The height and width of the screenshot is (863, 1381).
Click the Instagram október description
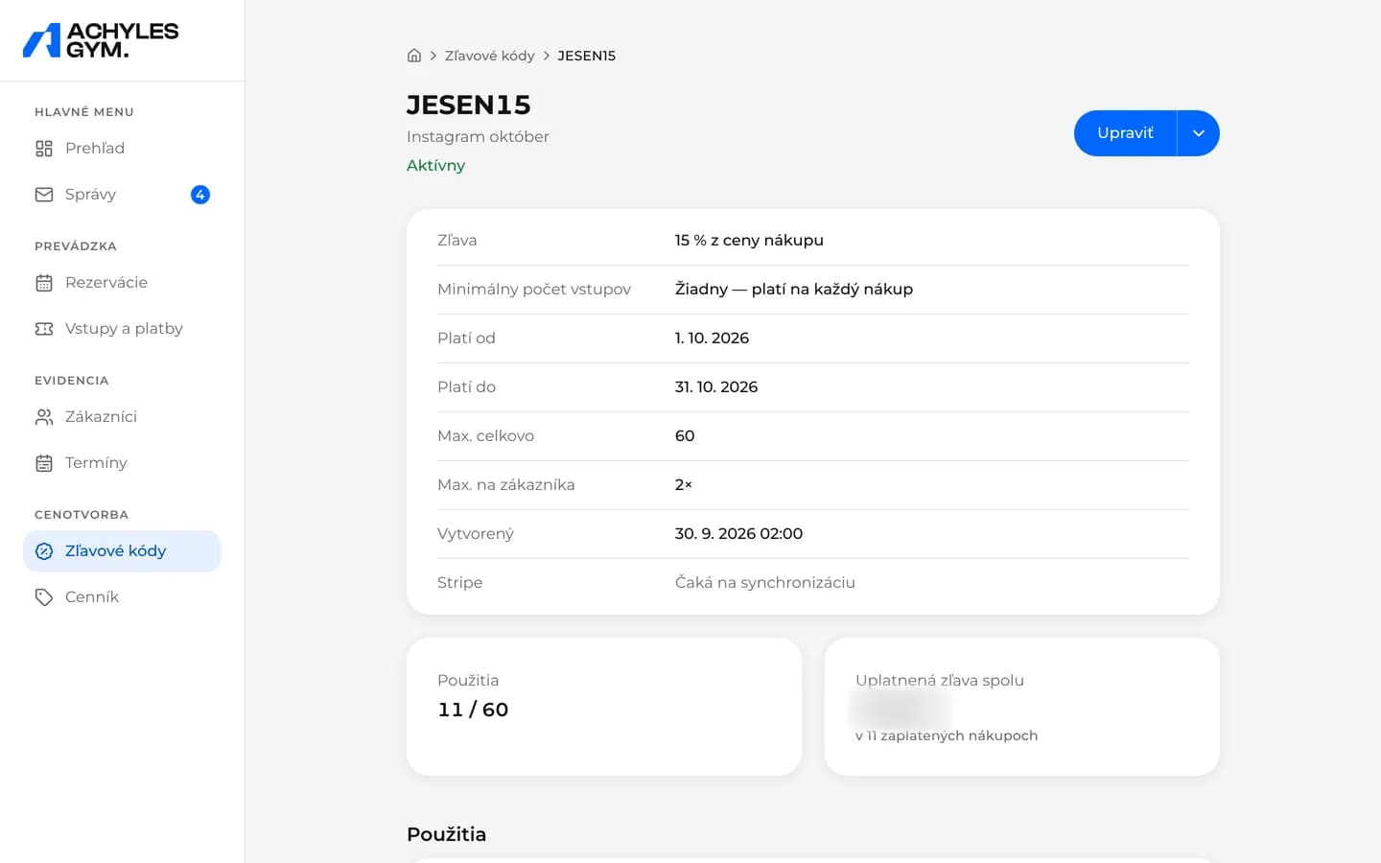[x=478, y=136]
